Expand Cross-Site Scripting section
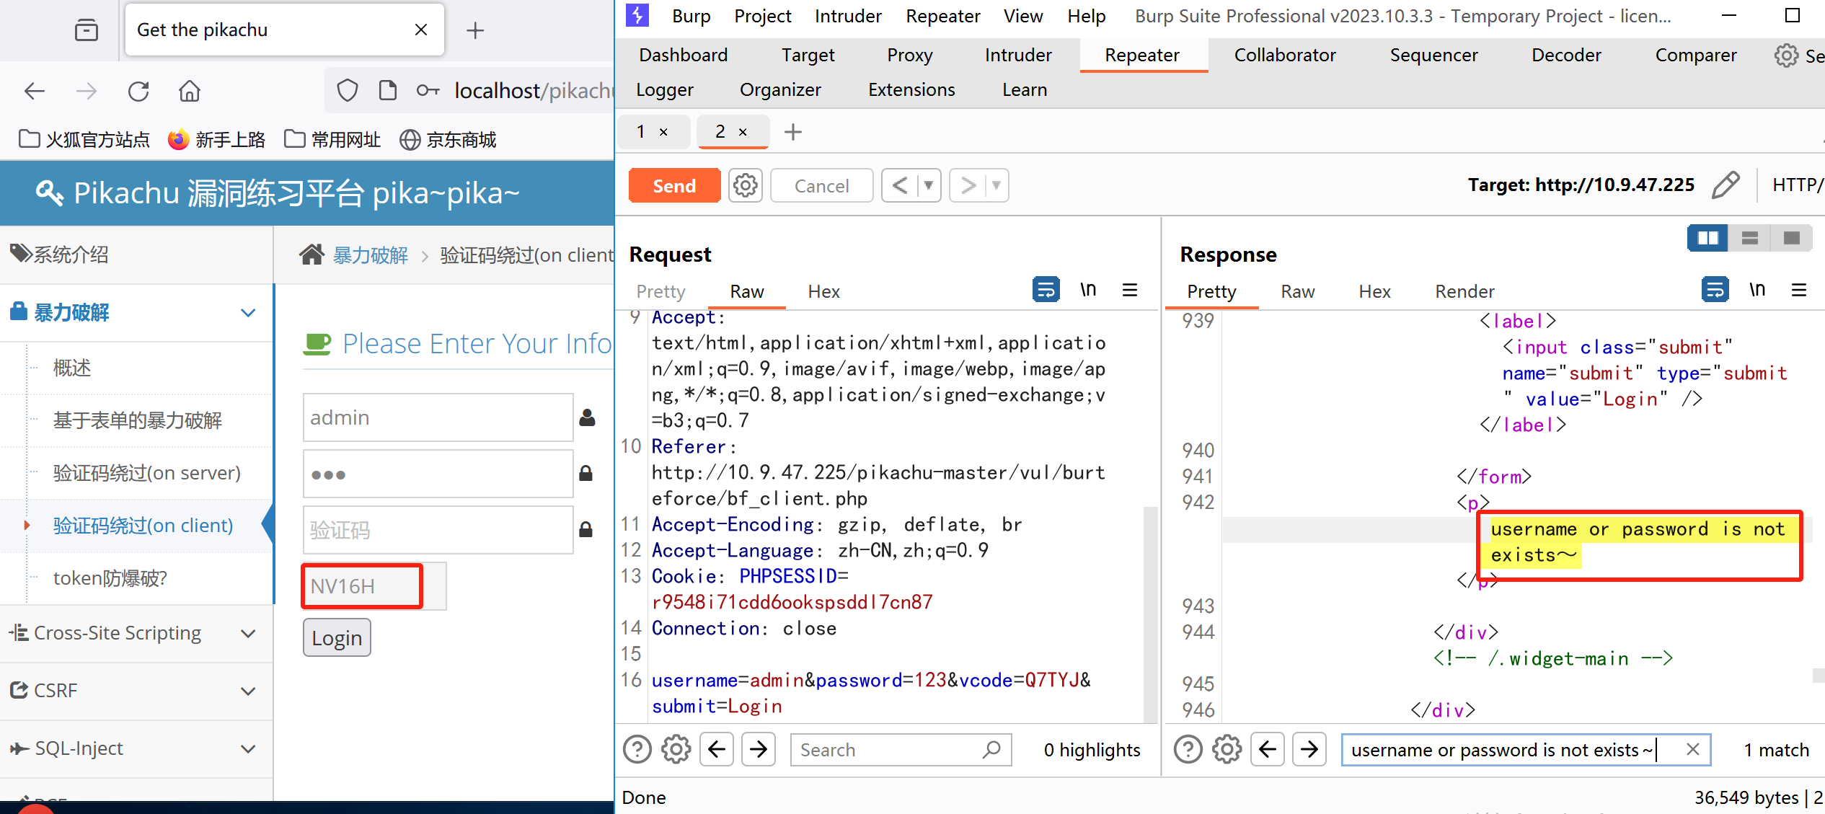The height and width of the screenshot is (814, 1825). pos(248,634)
